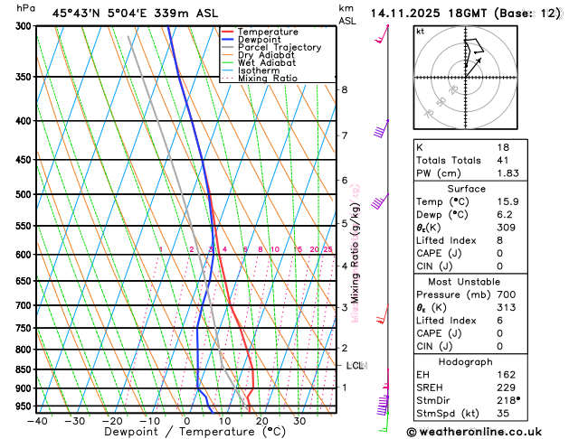
Task: Click the 'Totals Totals' value 41
Action: click(503, 161)
